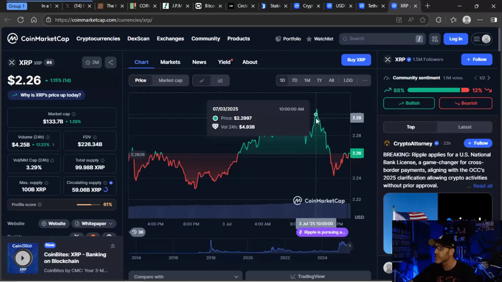This screenshot has width=502, height=282.
Task: Follow CryptoAttorney
Action: [478, 143]
